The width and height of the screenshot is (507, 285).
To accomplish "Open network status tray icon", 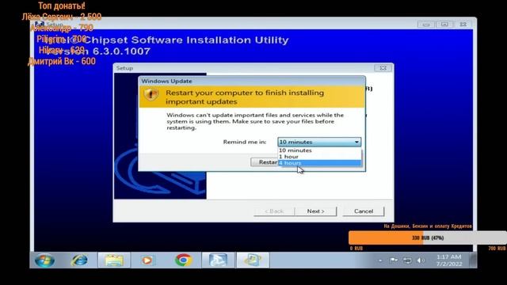I will pos(407,260).
